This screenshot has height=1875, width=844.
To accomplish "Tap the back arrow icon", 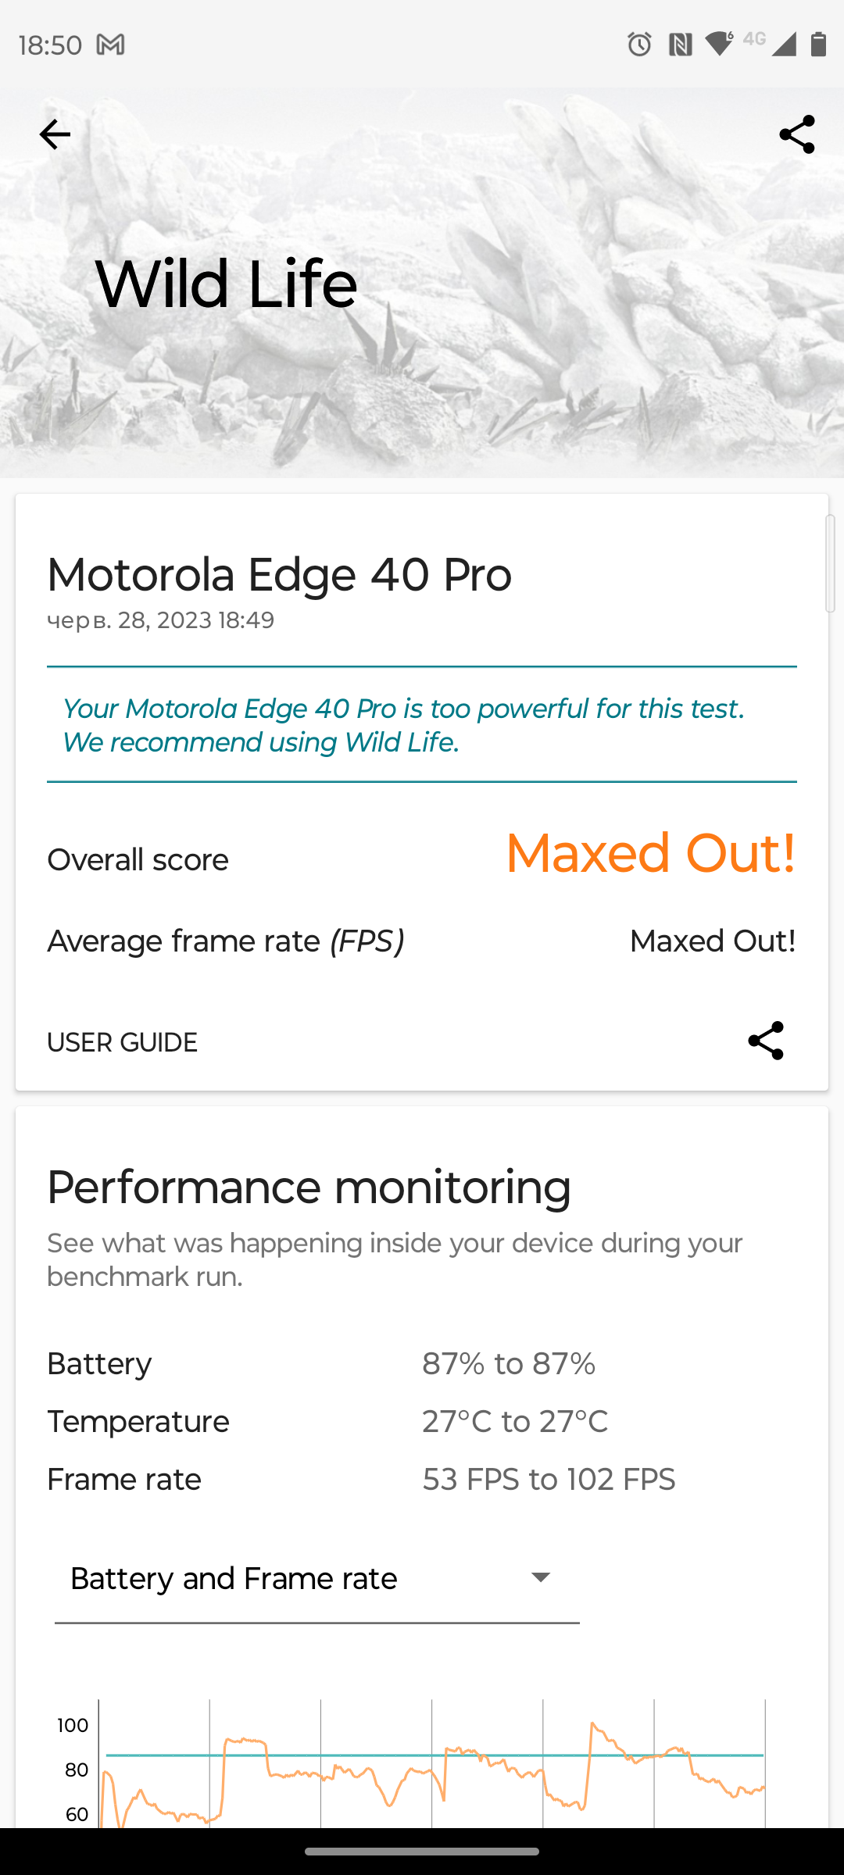I will click(55, 134).
